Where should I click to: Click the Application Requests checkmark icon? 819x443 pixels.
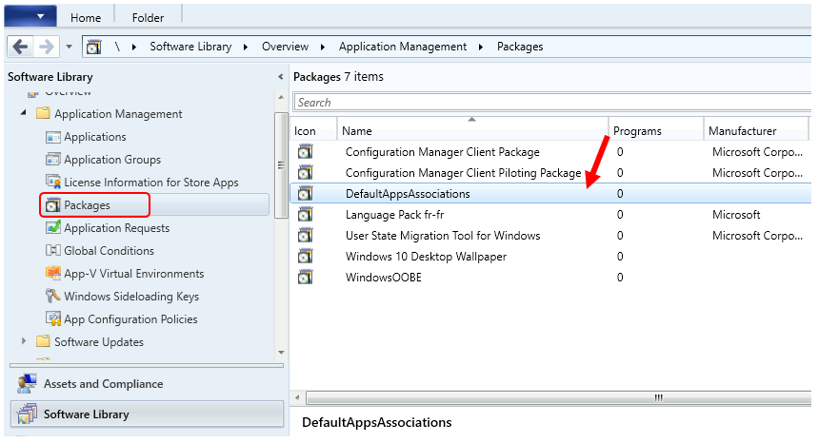[x=52, y=227]
